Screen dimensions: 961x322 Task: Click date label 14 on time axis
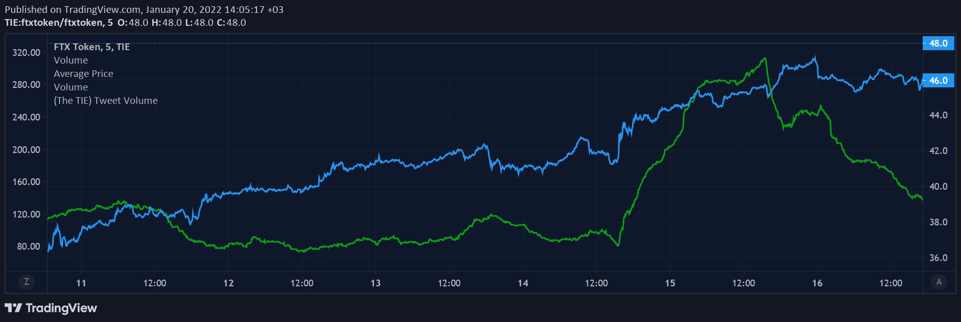click(x=523, y=283)
